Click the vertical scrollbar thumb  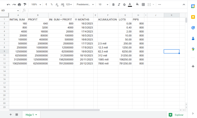click(186, 20)
